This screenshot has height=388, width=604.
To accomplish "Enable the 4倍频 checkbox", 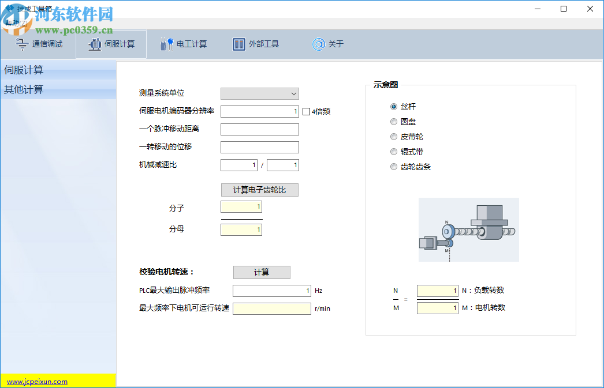I will tap(307, 111).
